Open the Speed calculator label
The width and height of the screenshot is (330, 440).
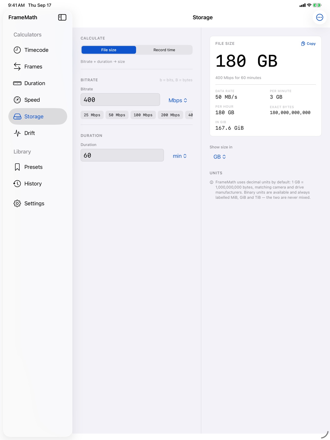point(32,100)
